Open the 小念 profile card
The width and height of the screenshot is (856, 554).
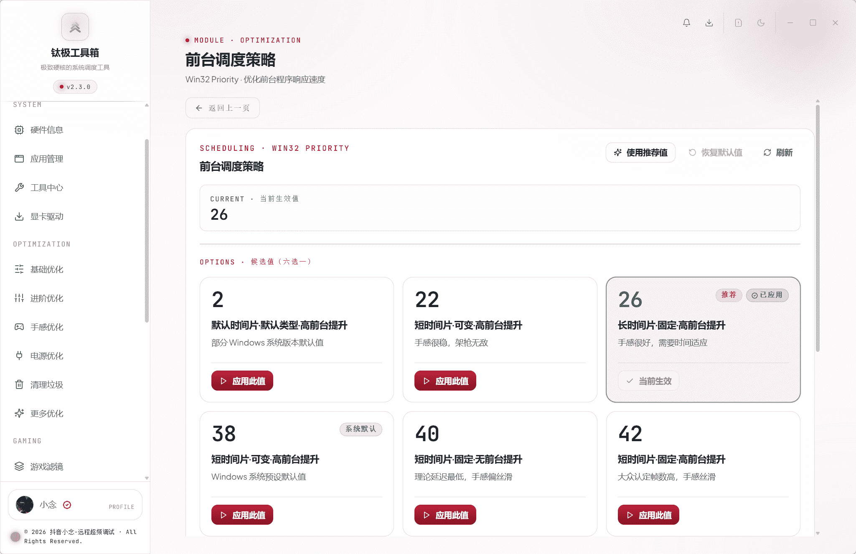75,505
